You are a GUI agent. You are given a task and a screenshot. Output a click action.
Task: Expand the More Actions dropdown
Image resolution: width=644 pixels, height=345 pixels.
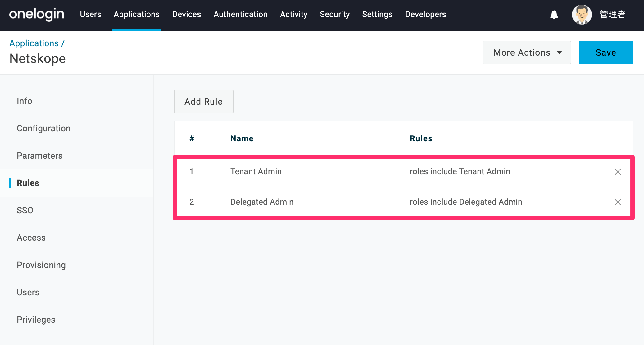click(x=527, y=52)
